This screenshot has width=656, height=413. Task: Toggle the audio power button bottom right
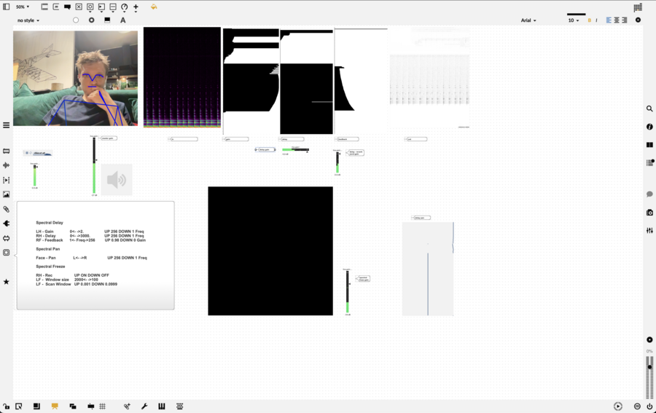coord(649,406)
